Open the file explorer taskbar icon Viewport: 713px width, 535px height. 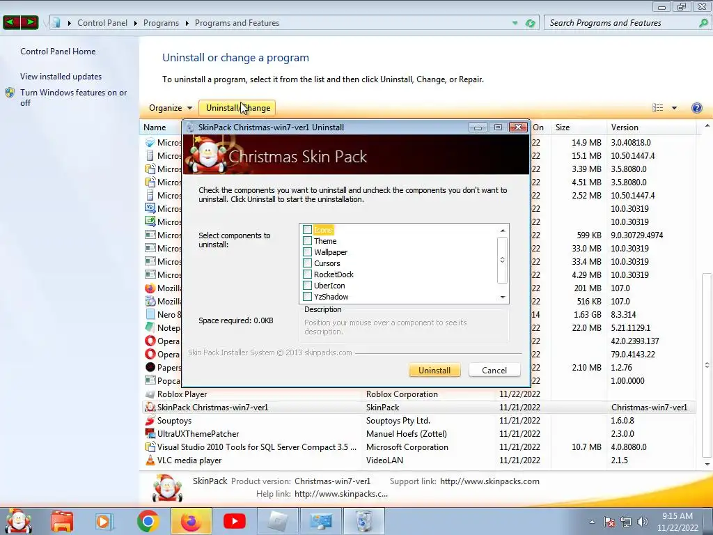(62, 521)
